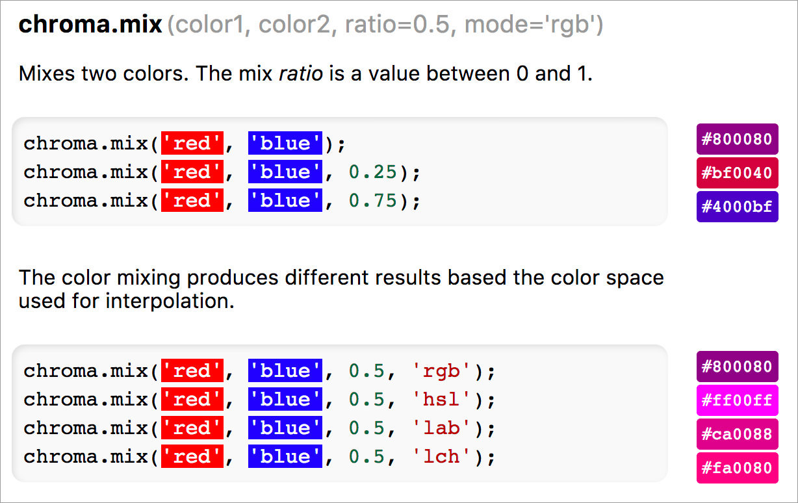Viewport: 798px width, 503px height.
Task: Click the #800080 swatch beside the 'rgb' line
Action: click(737, 367)
